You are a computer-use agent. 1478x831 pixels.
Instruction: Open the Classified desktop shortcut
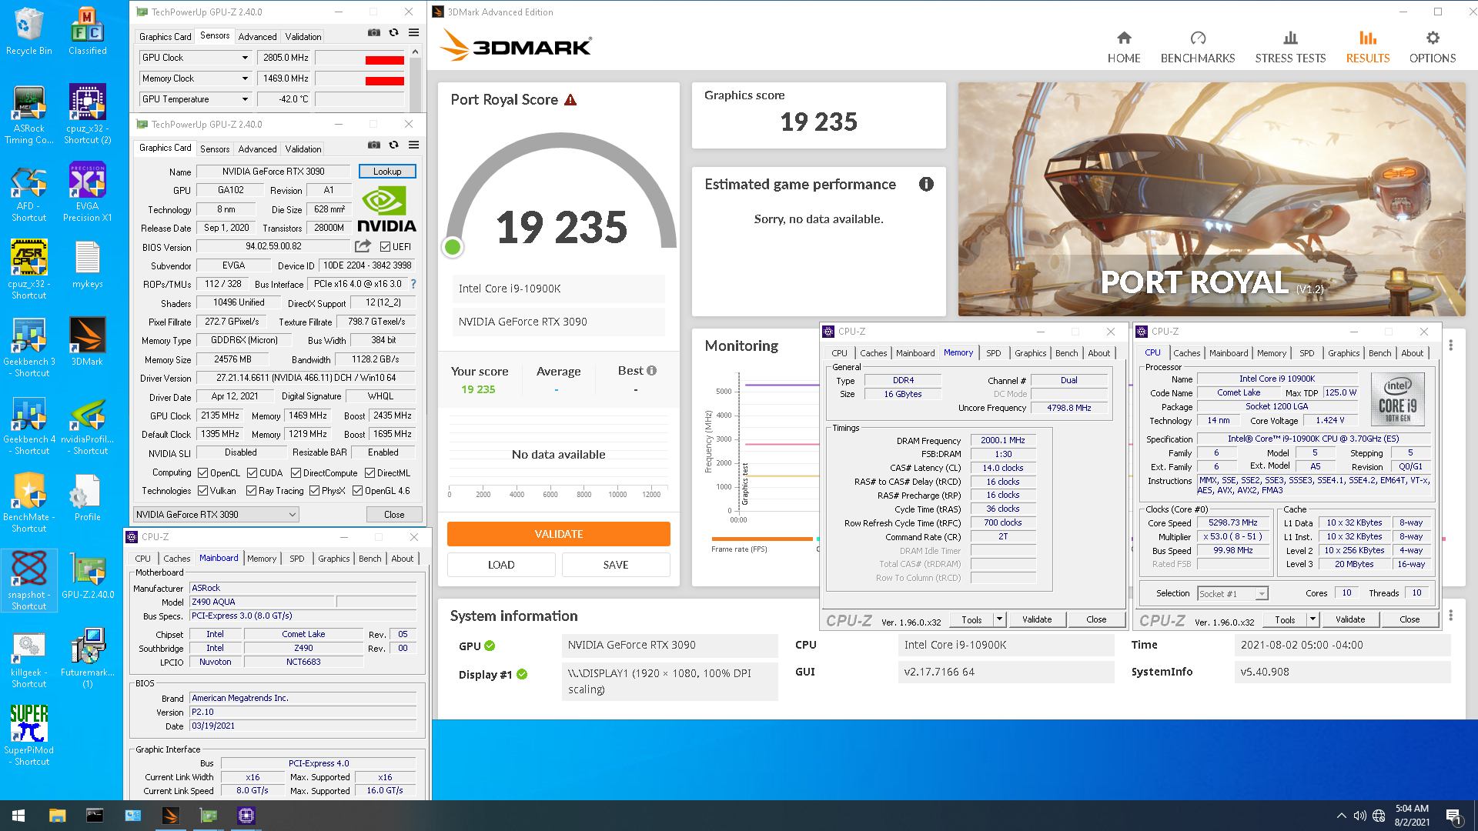click(87, 32)
